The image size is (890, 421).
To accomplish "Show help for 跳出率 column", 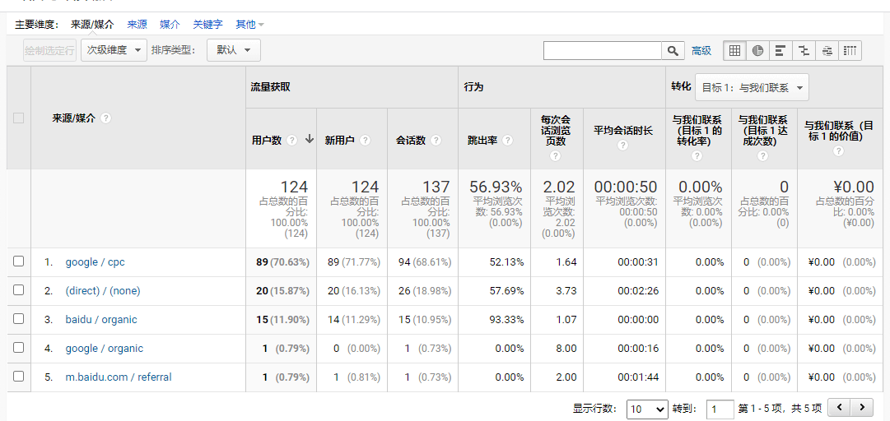I will click(507, 141).
